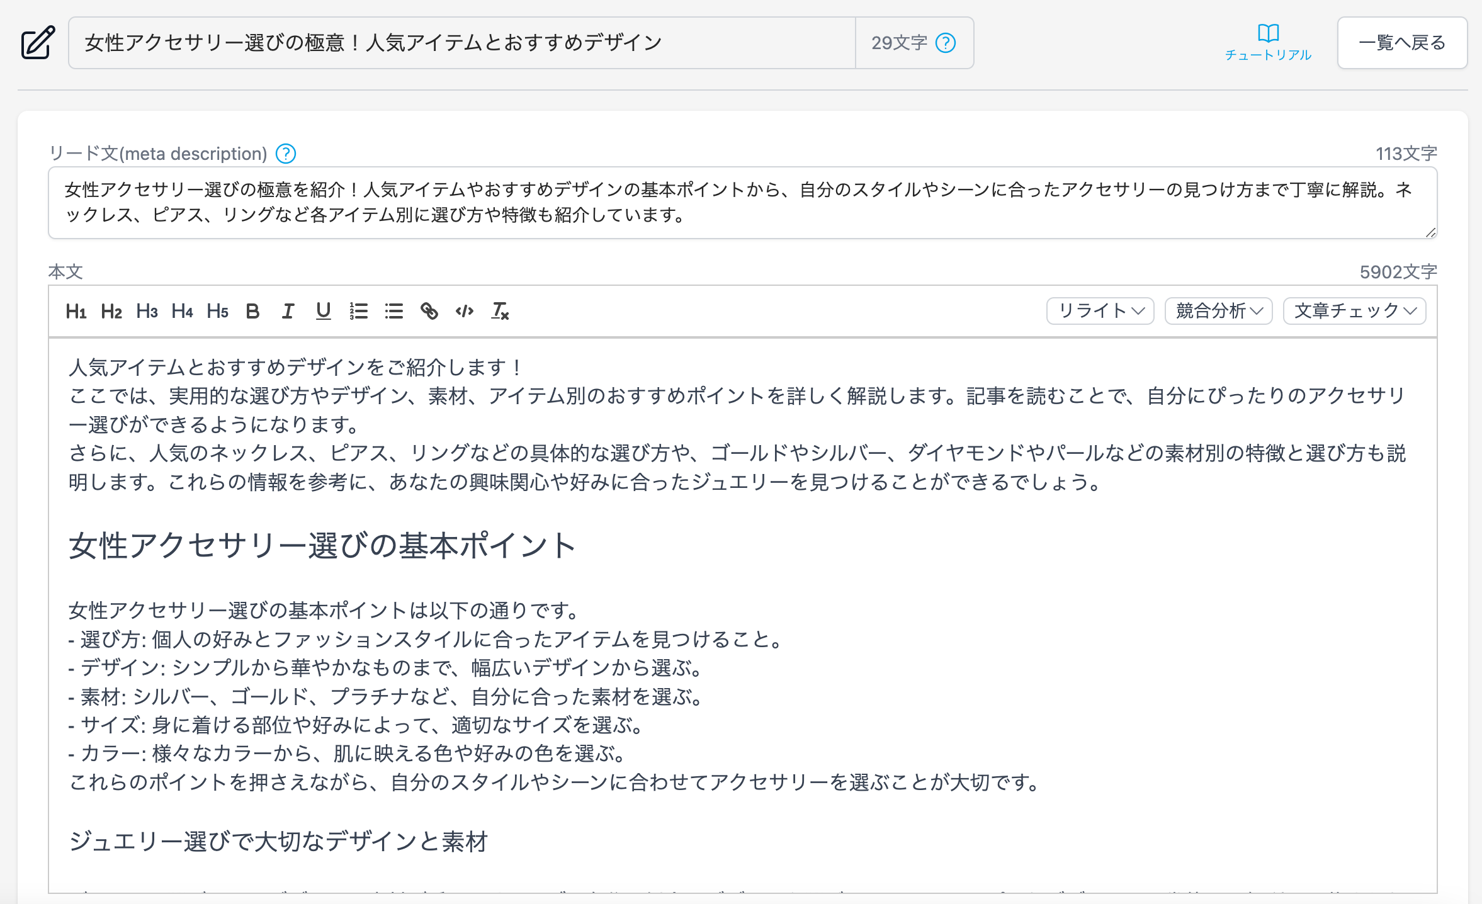Open the 文章チェック dropdown
Image resolution: width=1482 pixels, height=904 pixels.
coord(1354,311)
